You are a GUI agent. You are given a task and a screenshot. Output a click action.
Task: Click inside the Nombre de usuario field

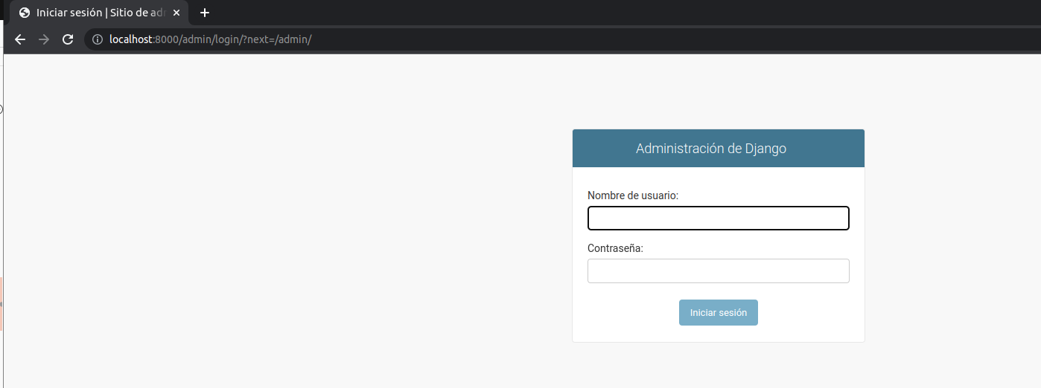718,219
